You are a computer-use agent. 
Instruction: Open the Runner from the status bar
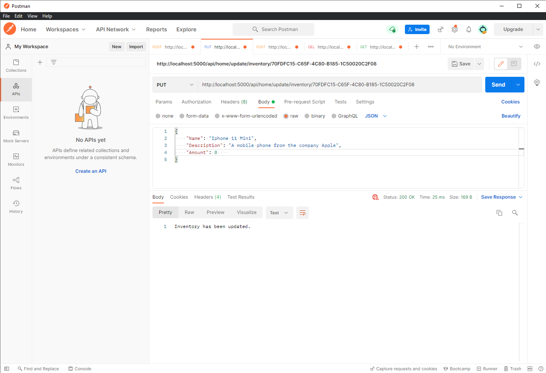coord(487,369)
